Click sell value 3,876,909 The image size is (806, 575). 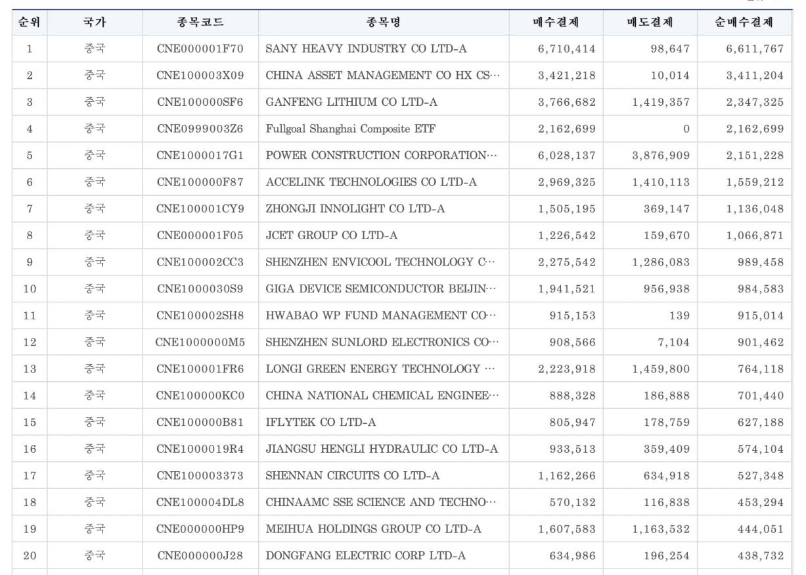[660, 154]
